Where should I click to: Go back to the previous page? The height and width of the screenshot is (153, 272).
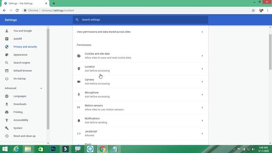[4, 10]
